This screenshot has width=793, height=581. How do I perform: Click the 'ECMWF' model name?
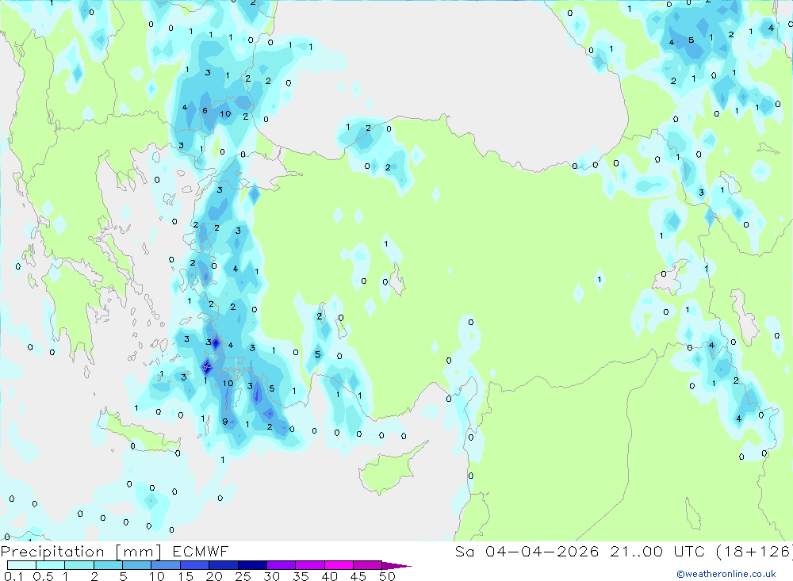point(201,551)
